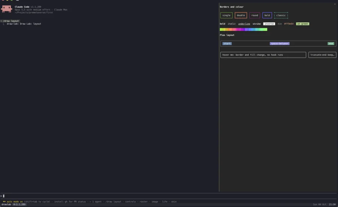Click the 'Sun 04 Oct' date text
This screenshot has width=338, height=207.
pyautogui.click(x=320, y=204)
